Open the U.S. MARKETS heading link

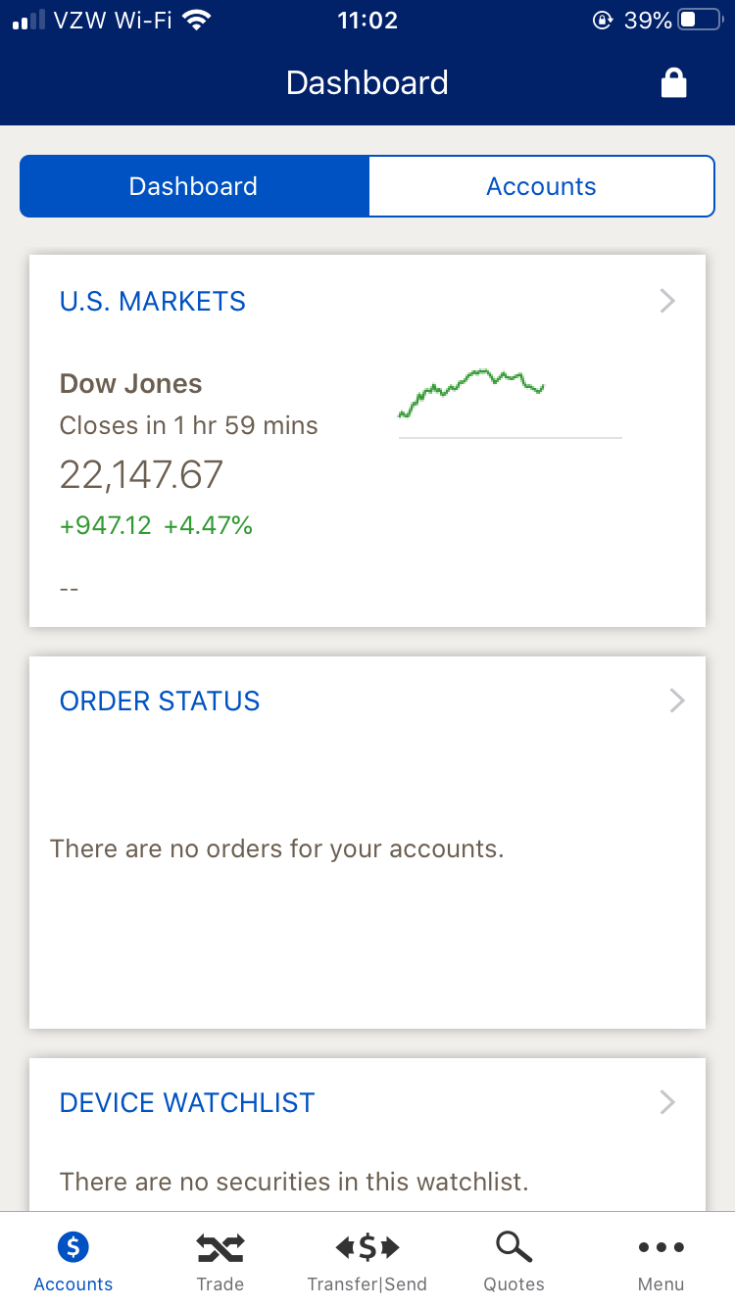(153, 301)
